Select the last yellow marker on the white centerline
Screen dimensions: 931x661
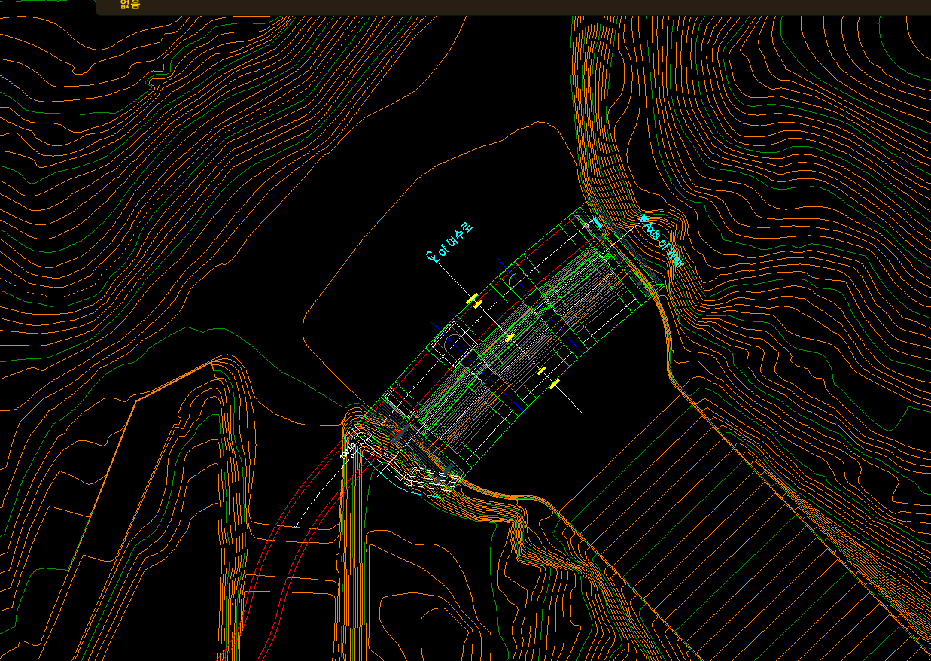click(x=555, y=384)
